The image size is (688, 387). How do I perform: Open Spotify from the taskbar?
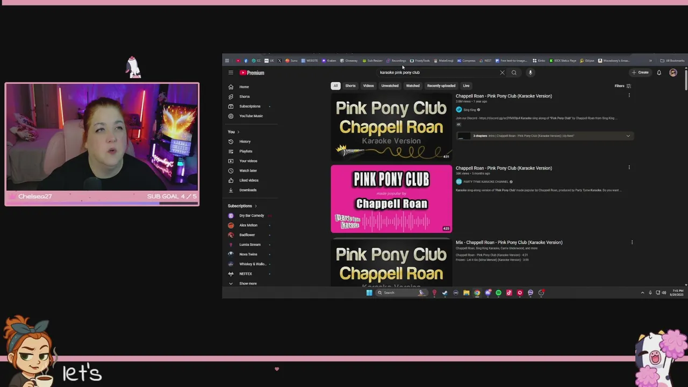[498, 293]
